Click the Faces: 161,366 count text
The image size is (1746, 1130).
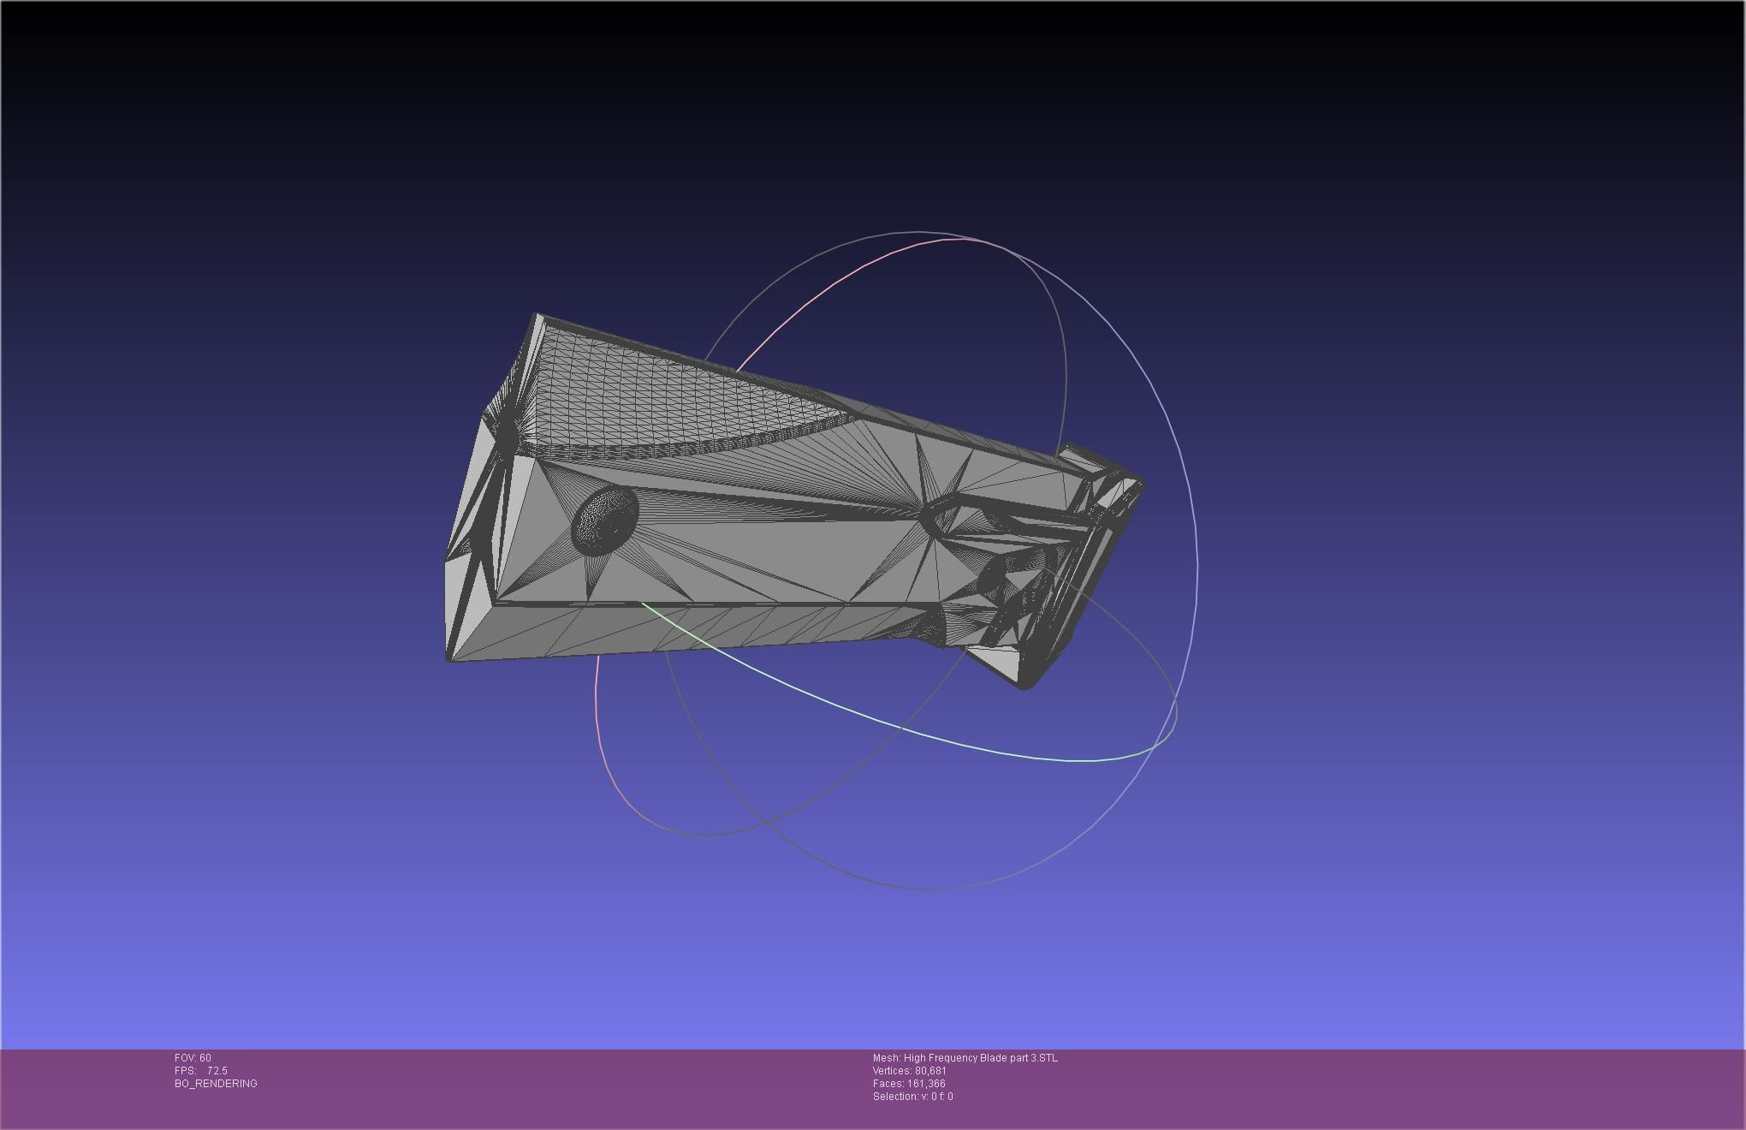pos(908,1084)
